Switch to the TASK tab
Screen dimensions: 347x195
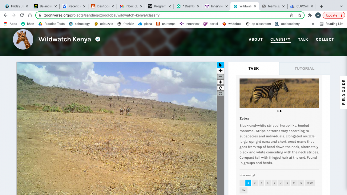(x=253, y=69)
